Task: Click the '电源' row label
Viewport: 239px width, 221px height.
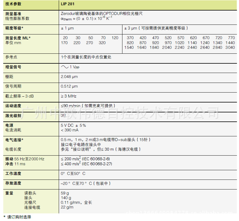Action: 9,125
